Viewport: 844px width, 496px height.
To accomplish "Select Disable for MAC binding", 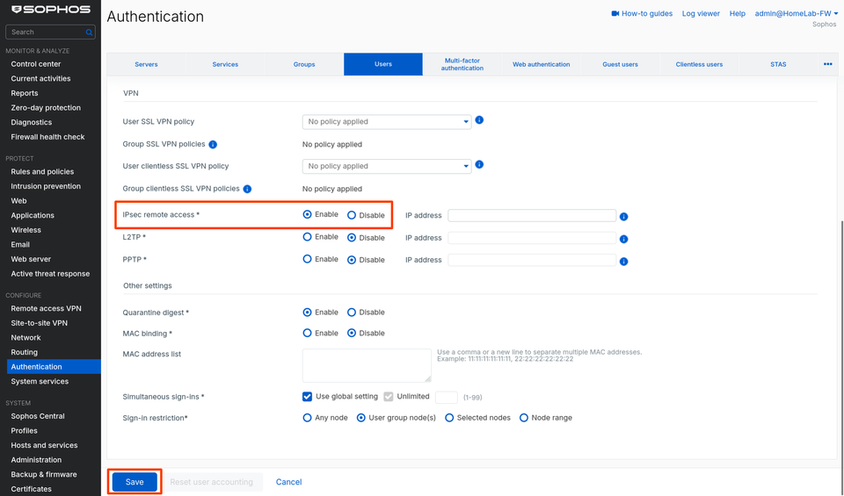I will [x=352, y=334].
